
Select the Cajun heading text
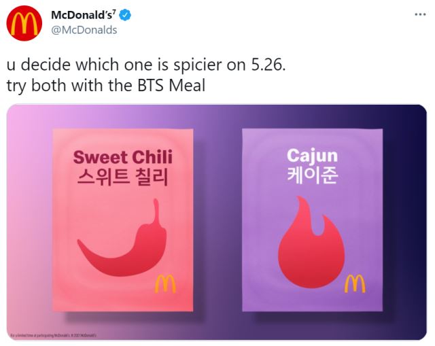click(x=313, y=156)
